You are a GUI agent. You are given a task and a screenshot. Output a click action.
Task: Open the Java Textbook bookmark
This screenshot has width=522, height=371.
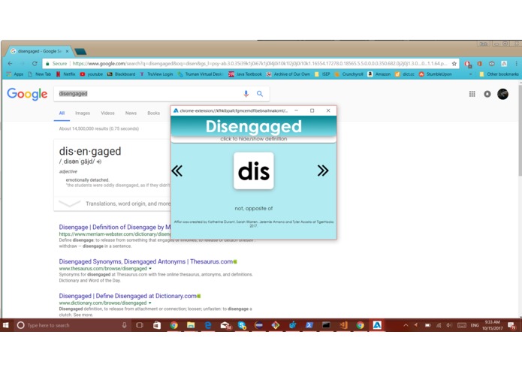(x=245, y=74)
